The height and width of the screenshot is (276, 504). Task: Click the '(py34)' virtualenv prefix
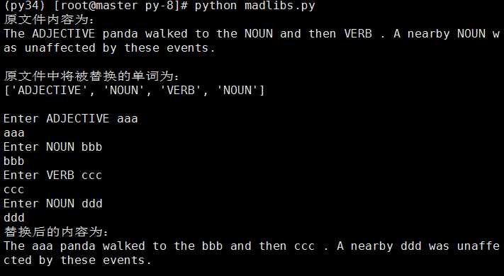click(x=25, y=6)
